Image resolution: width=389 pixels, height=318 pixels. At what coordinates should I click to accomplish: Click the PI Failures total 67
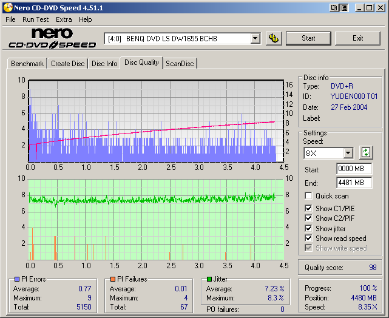click(184, 307)
